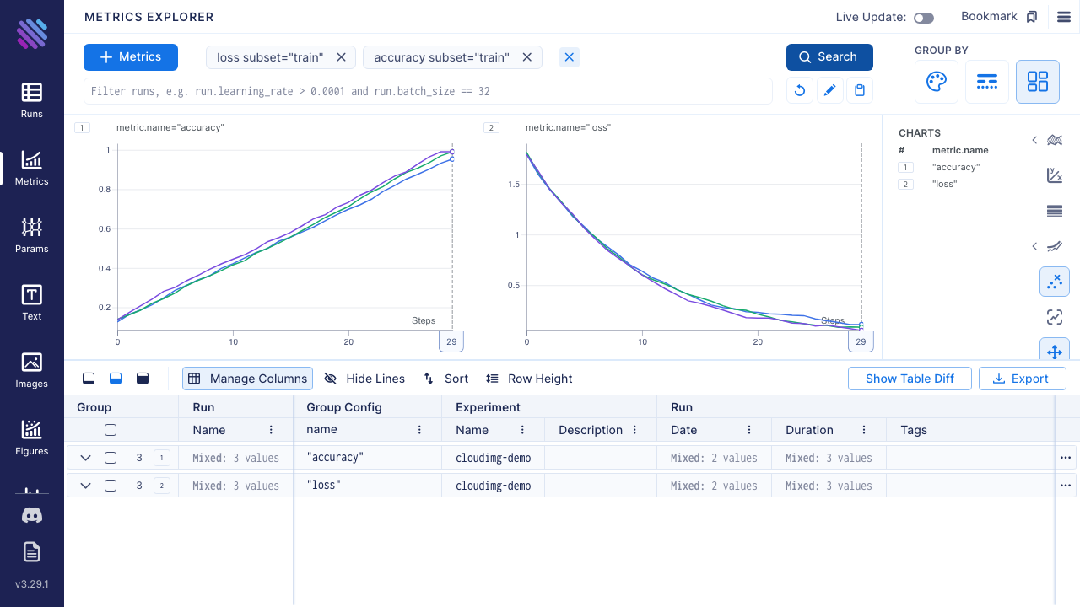The image size is (1080, 607).
Task: Set table to half-height layout
Action: click(116, 379)
